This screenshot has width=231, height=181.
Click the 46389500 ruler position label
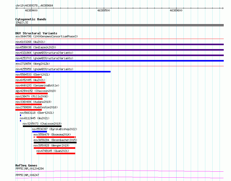[104, 10]
